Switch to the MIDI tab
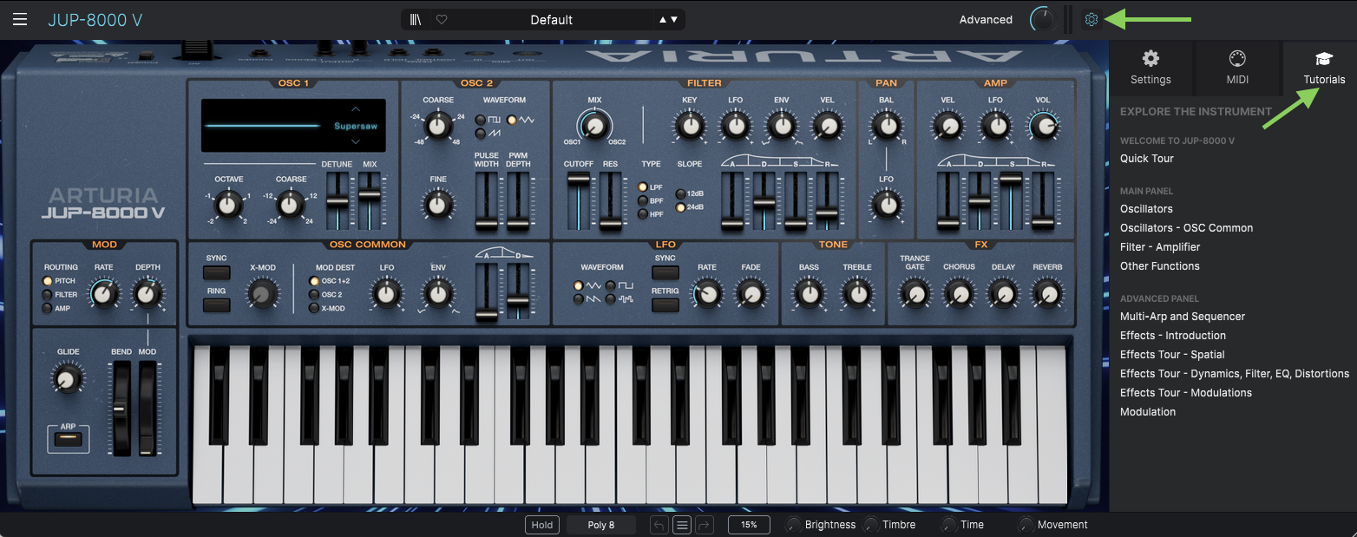The image size is (1357, 537). 1237,68
